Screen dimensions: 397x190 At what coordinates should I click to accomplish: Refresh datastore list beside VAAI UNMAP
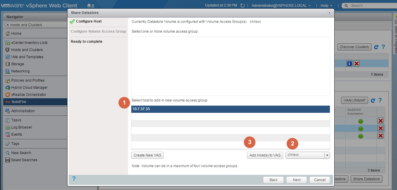pyautogui.click(x=373, y=101)
